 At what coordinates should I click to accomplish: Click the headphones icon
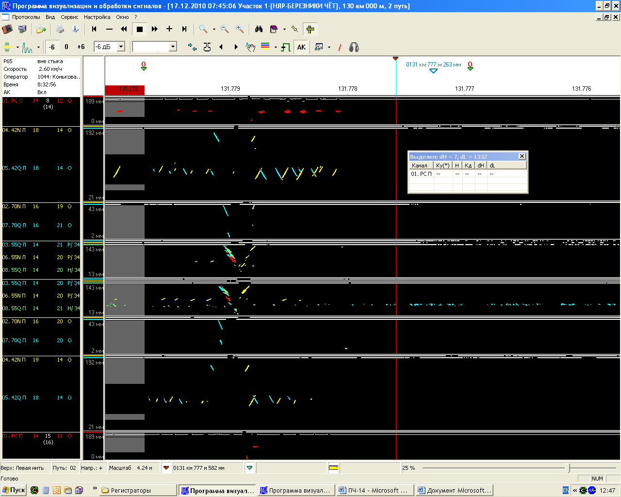tap(354, 47)
